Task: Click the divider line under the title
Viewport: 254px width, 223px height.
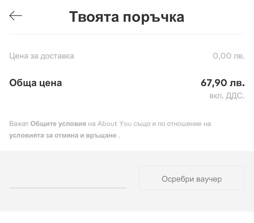Action: 126,34
